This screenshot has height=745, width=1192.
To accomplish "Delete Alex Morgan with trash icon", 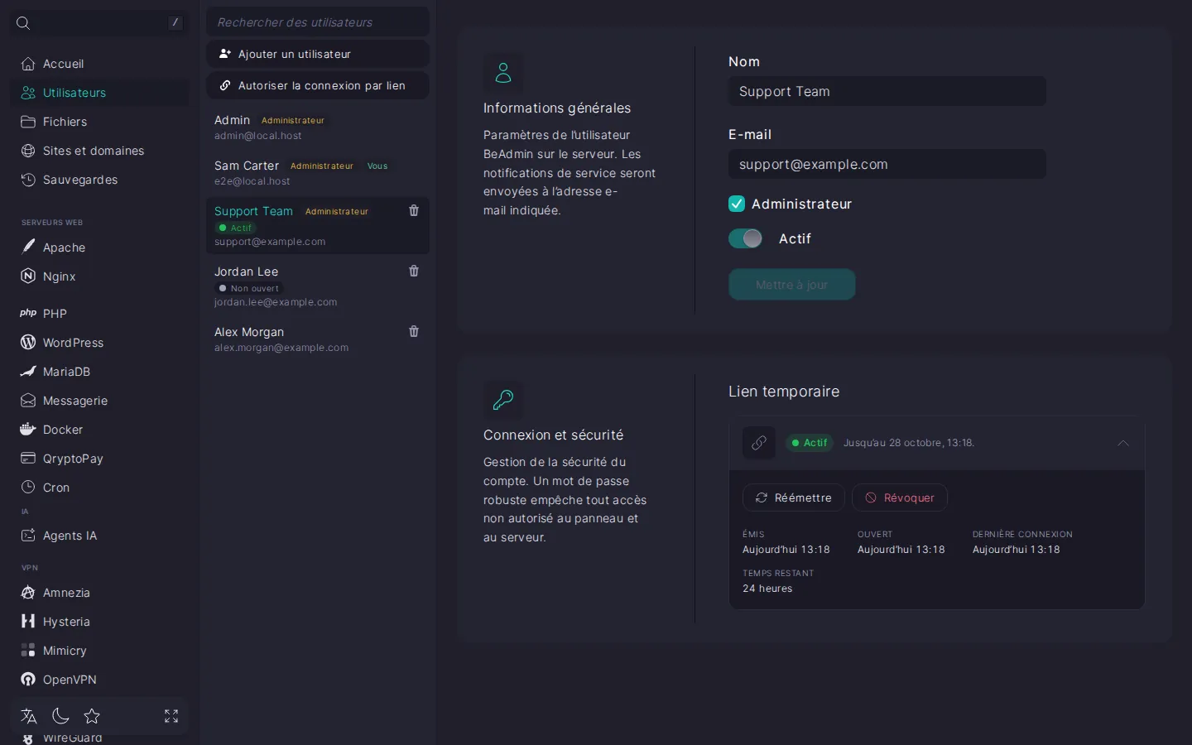I will click(x=414, y=331).
